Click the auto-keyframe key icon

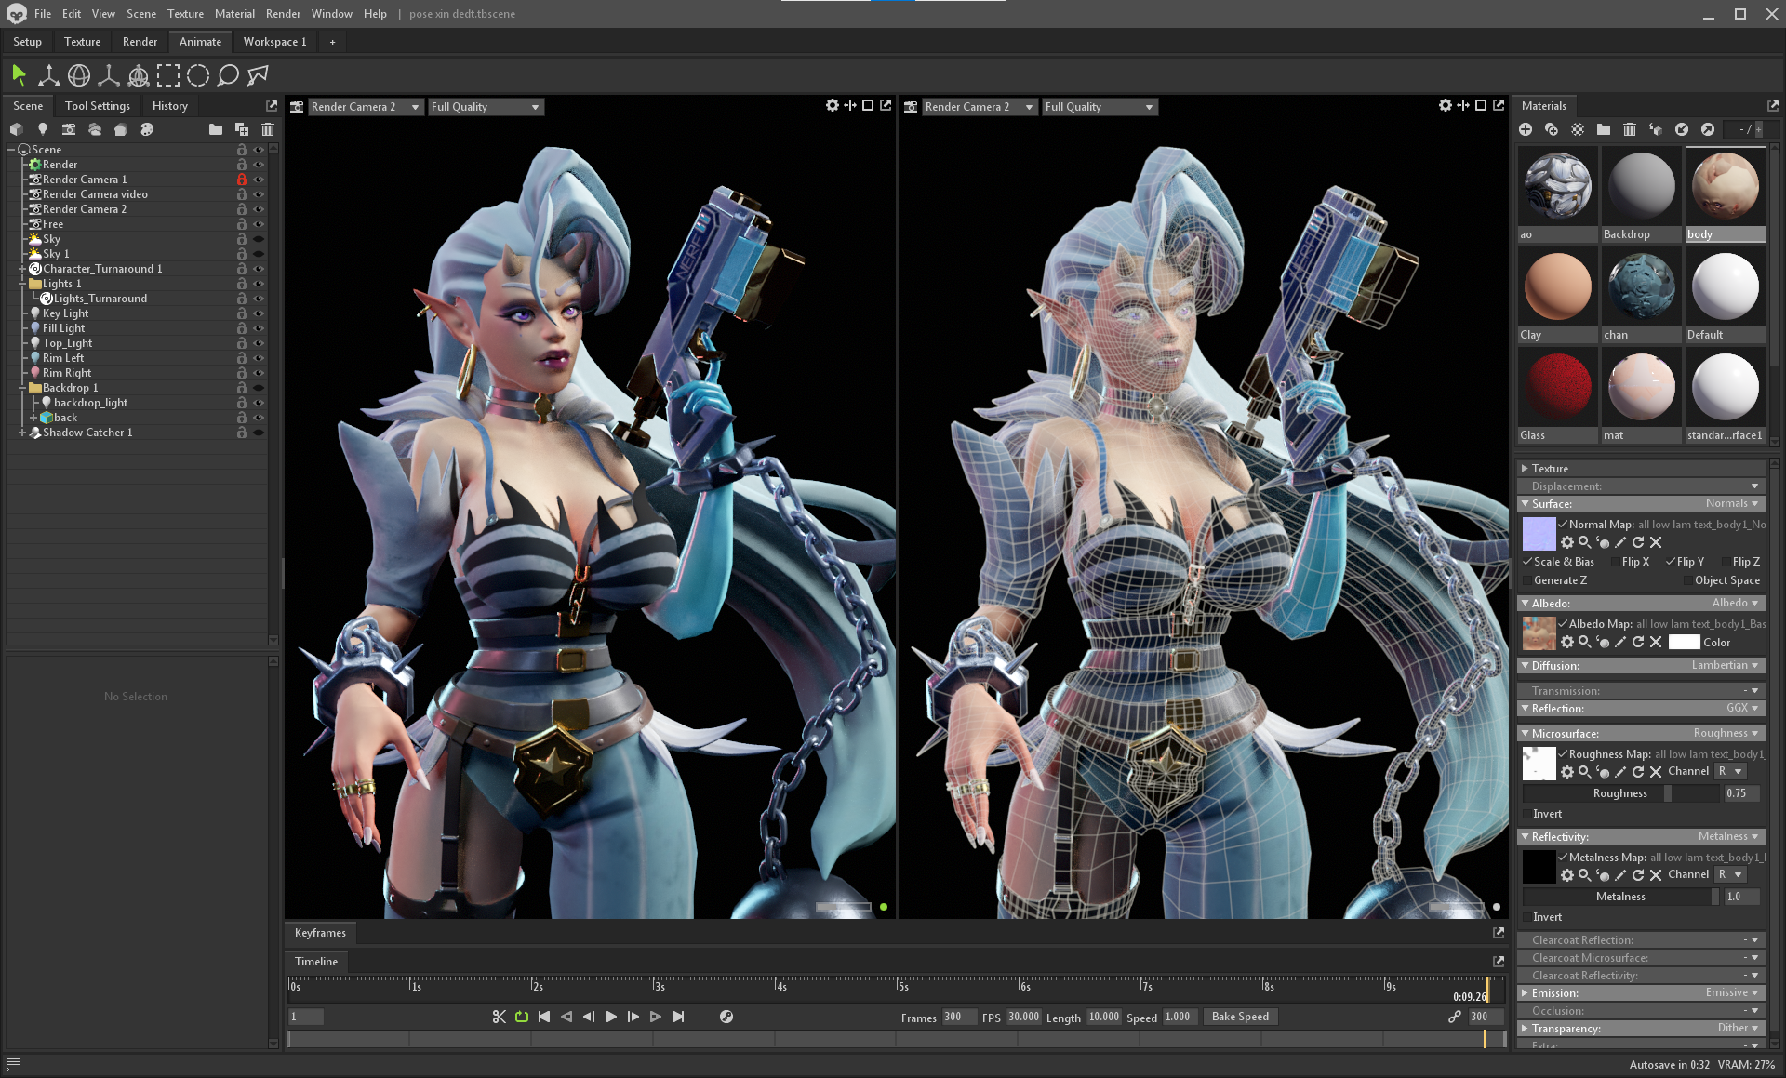click(x=726, y=1017)
